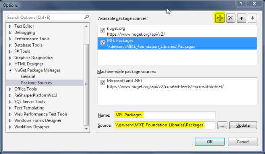265x154 pixels.
Task: Browse for source folder with ellipsis button
Action: tap(222, 125)
